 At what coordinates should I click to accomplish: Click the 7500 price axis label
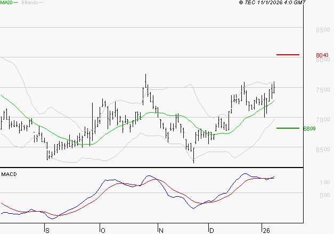(323, 90)
